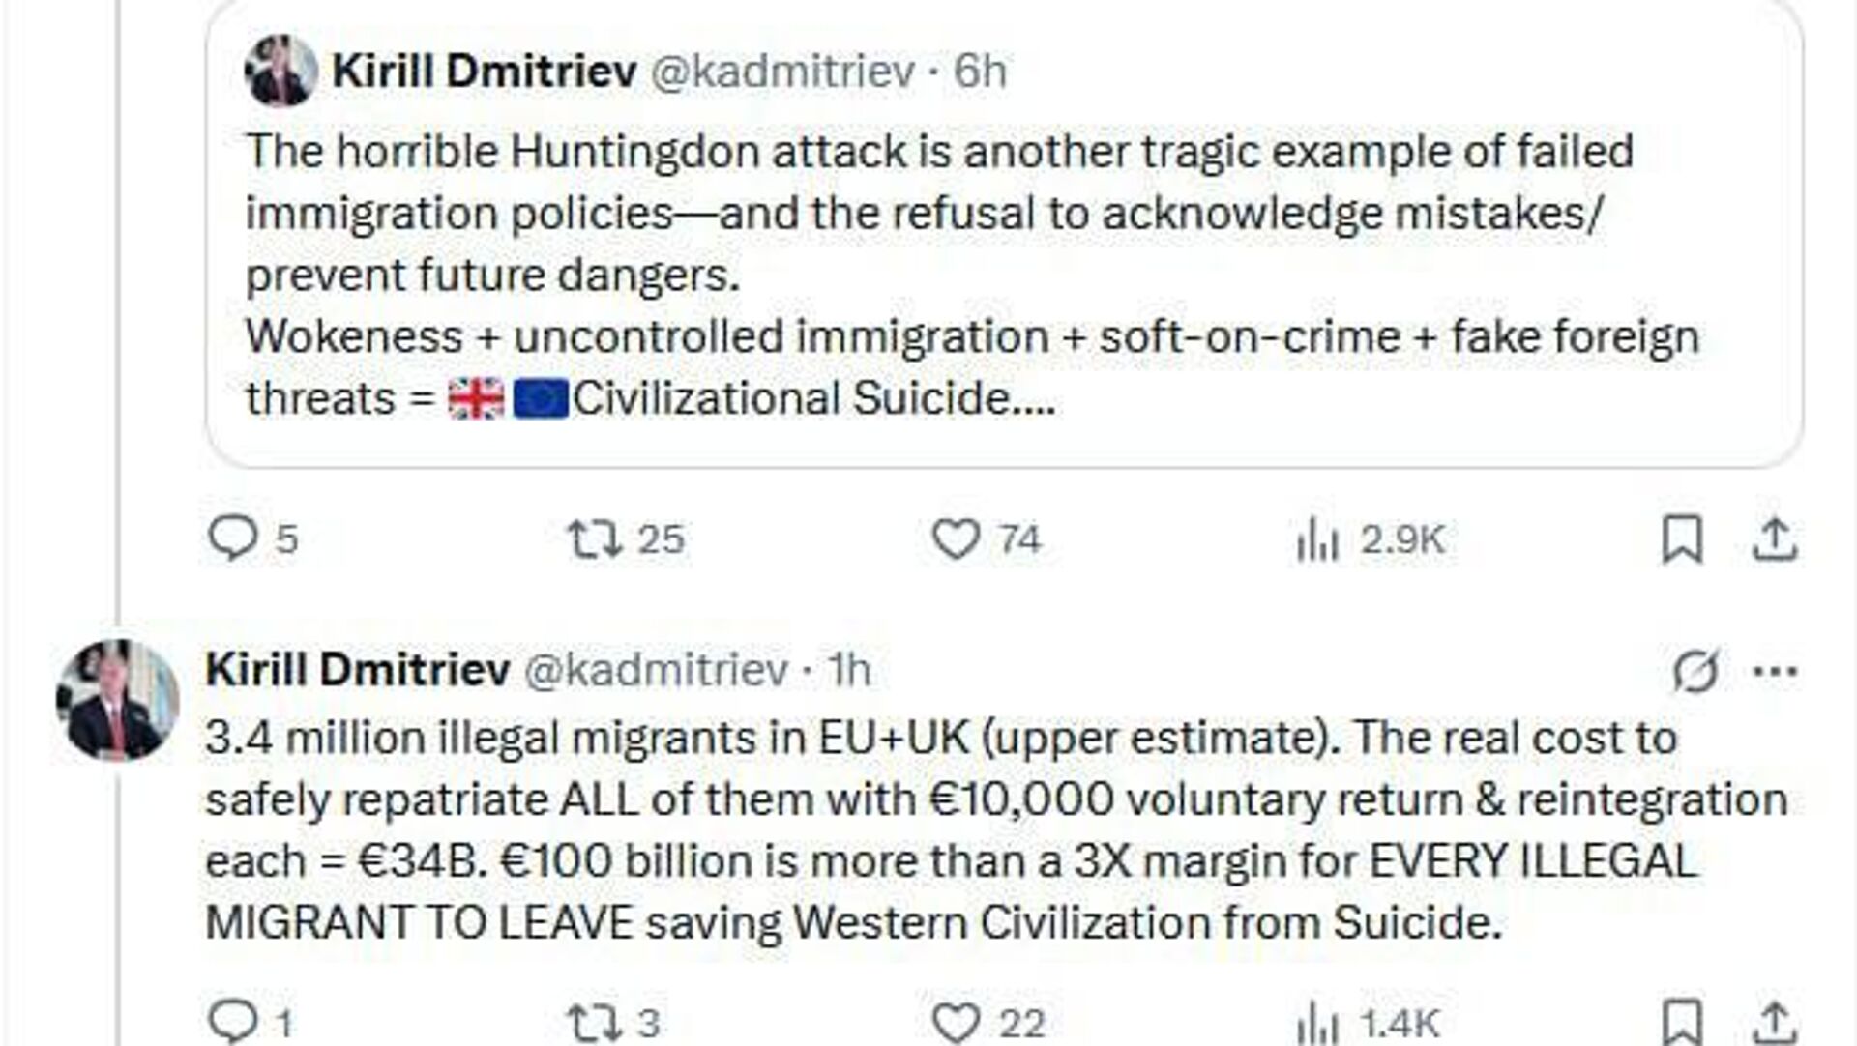This screenshot has width=1857, height=1046.
Task: Click Kirill Dmitriev name on 1h tweet
Action: click(x=358, y=669)
